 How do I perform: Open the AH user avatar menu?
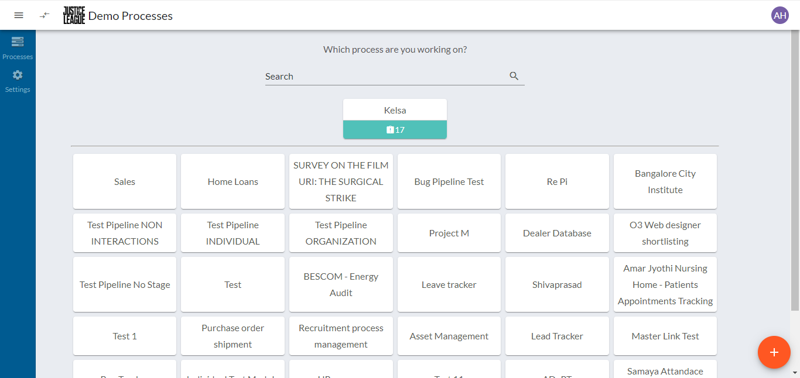pos(780,15)
